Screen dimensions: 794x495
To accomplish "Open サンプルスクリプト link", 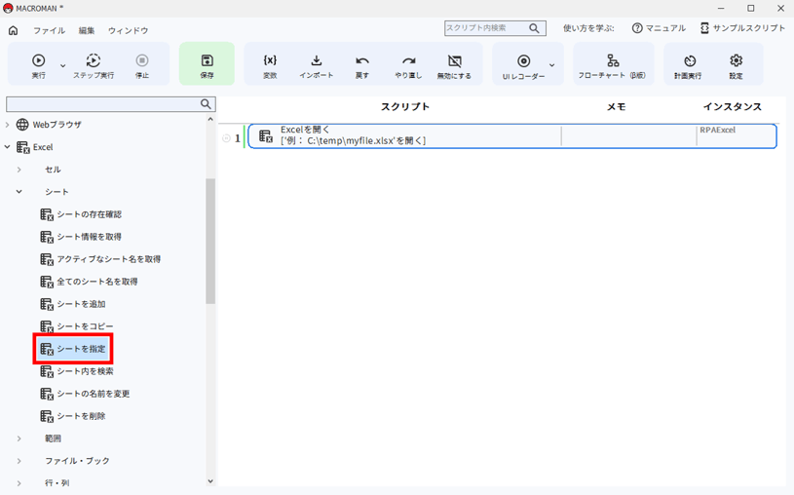I will tap(743, 28).
